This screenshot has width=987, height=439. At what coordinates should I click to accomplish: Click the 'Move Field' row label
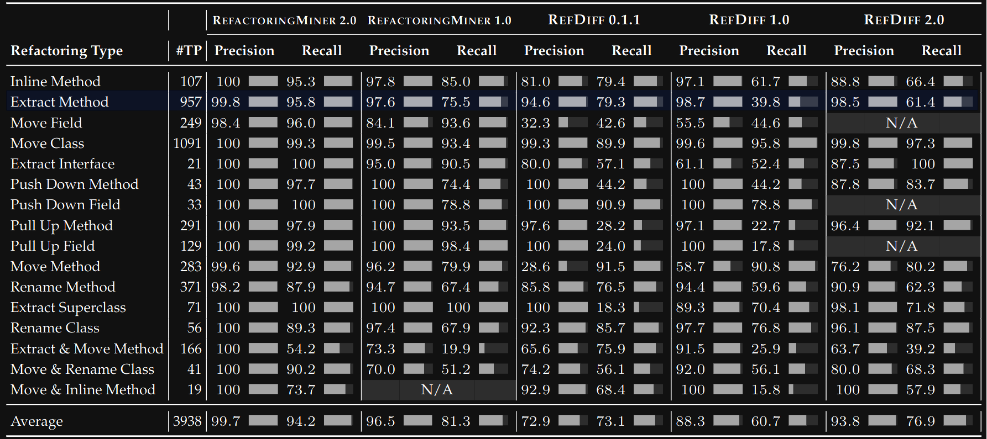pos(46,123)
